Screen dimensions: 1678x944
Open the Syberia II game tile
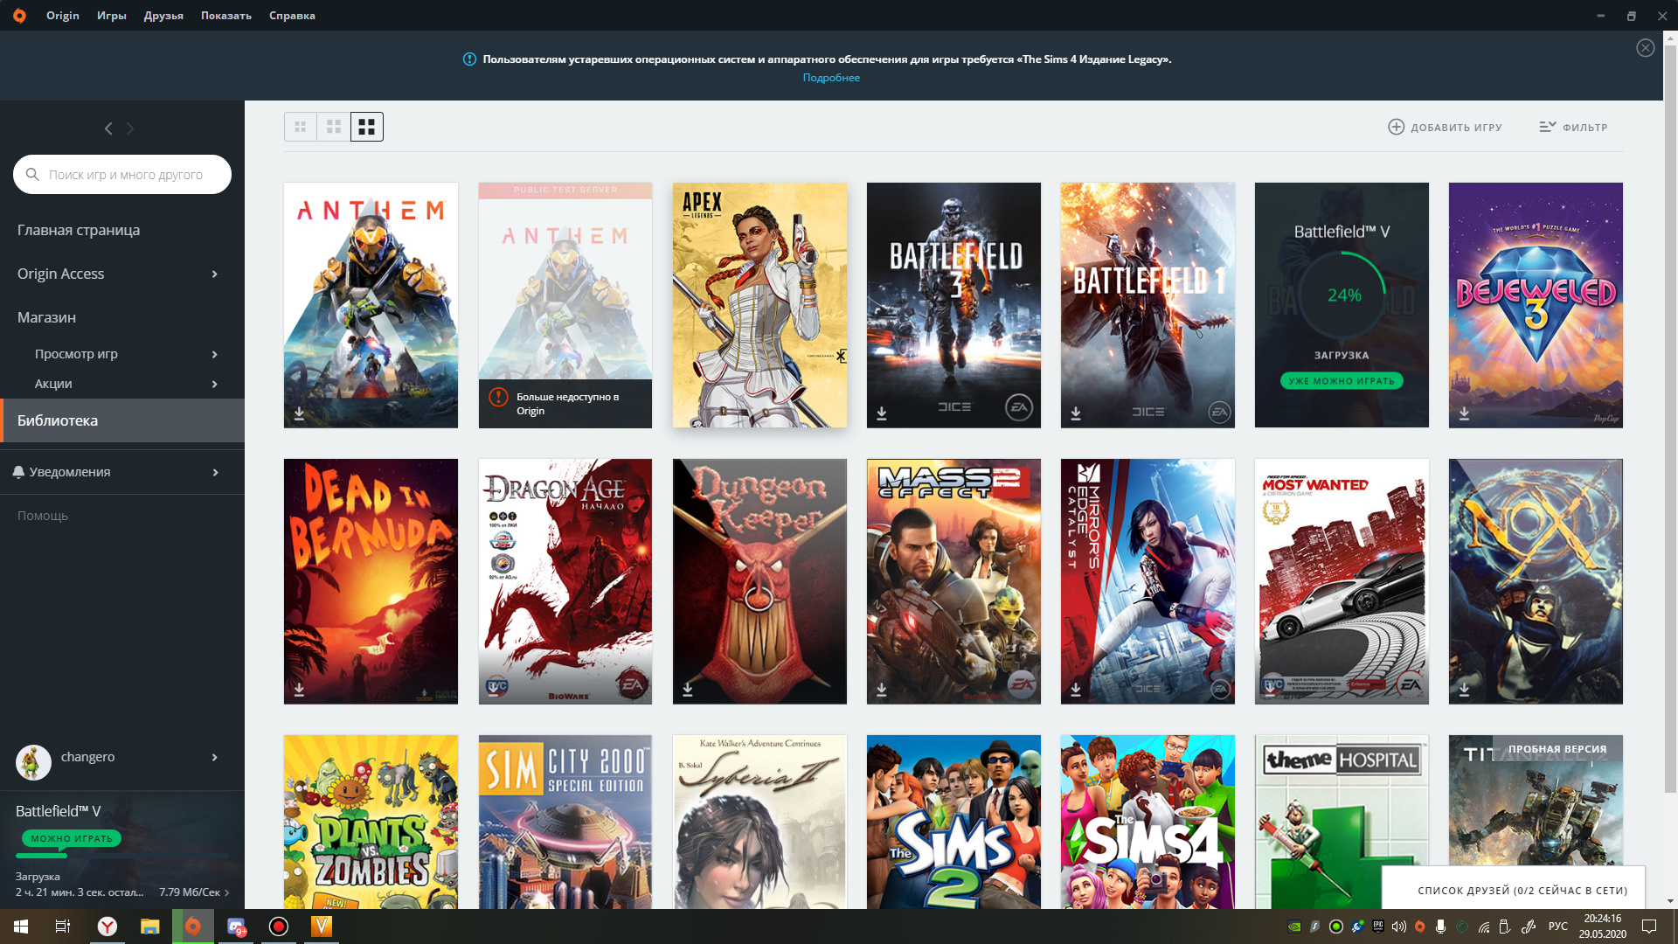coord(759,822)
